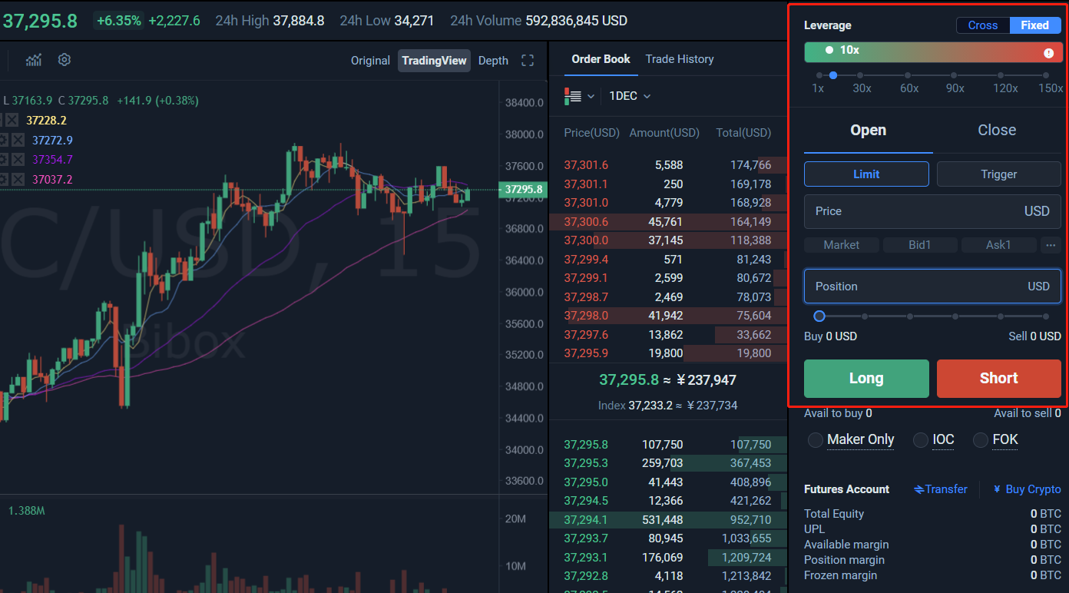Click the leverage warning exclamation icon

tap(1048, 53)
